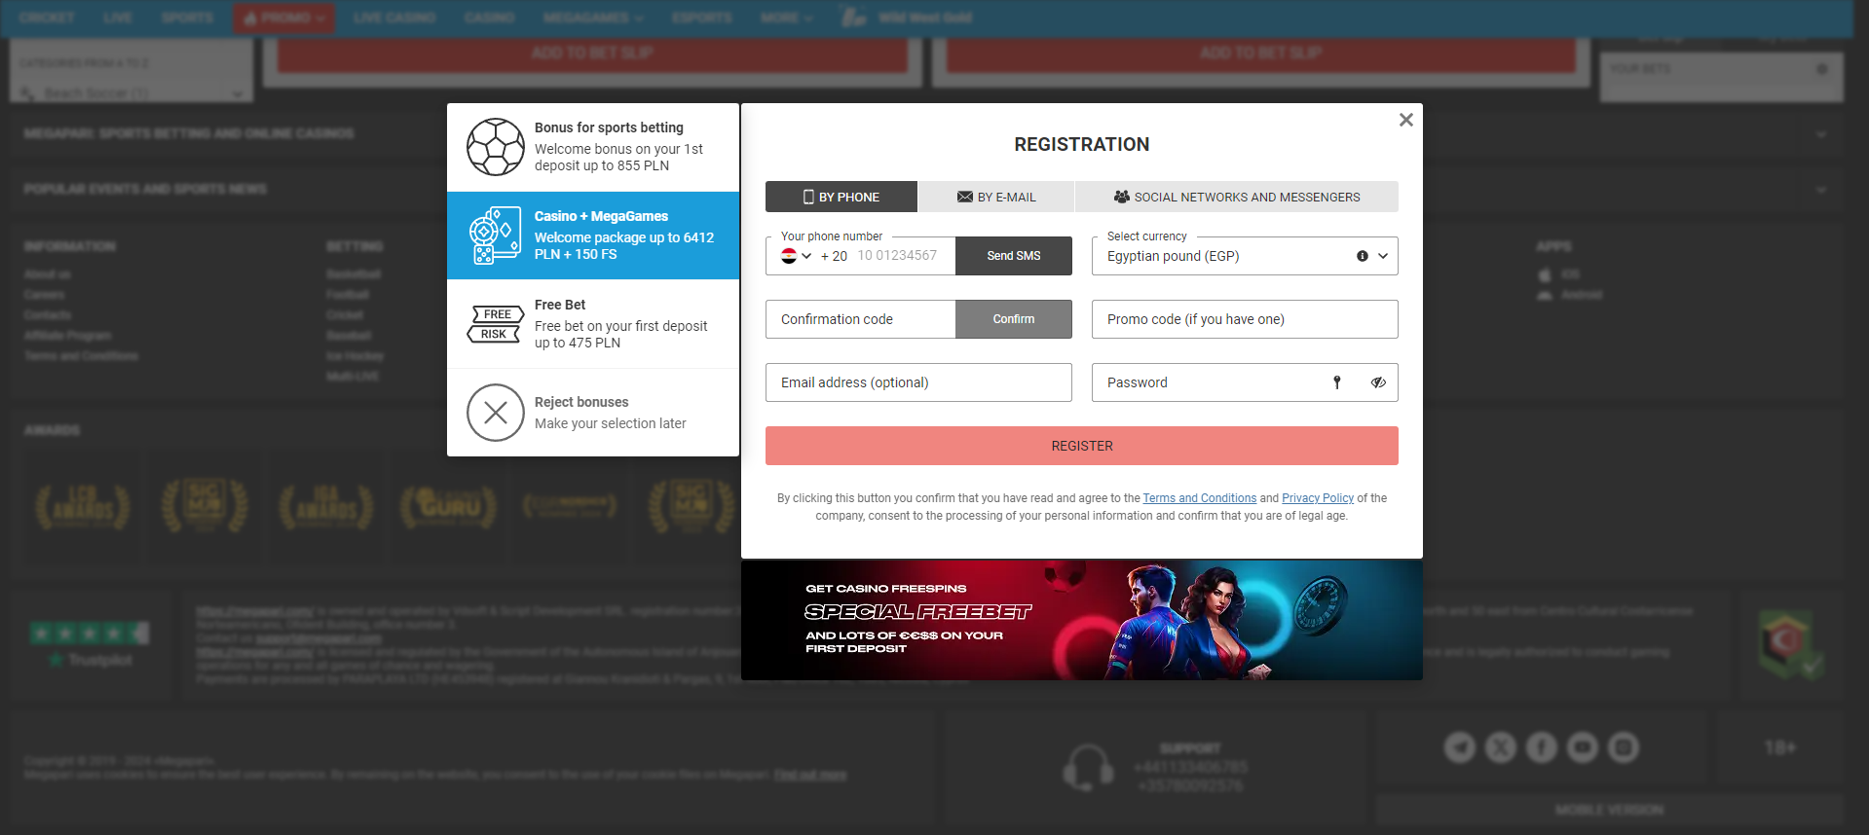Viewport: 1869px width, 835px height.
Task: Click the support headset icon
Action: [1088, 768]
